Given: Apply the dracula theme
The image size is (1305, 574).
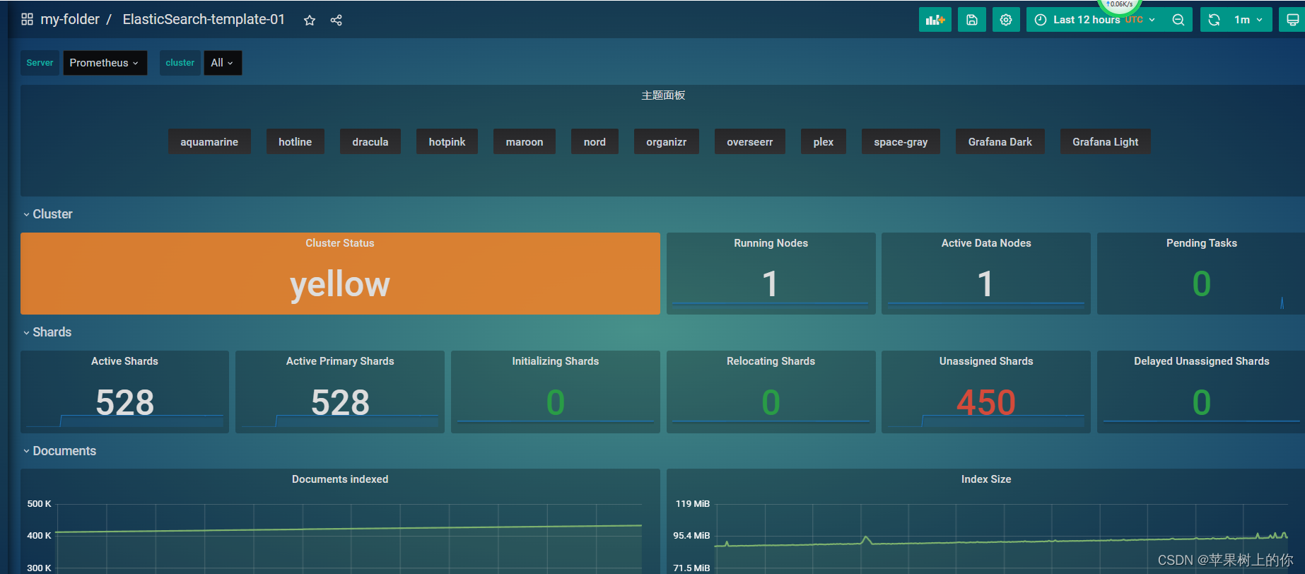Looking at the screenshot, I should pos(370,142).
